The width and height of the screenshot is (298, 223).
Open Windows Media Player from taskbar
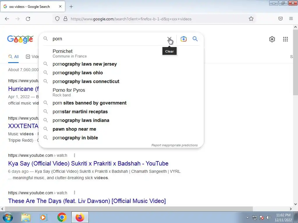(x=44, y=217)
